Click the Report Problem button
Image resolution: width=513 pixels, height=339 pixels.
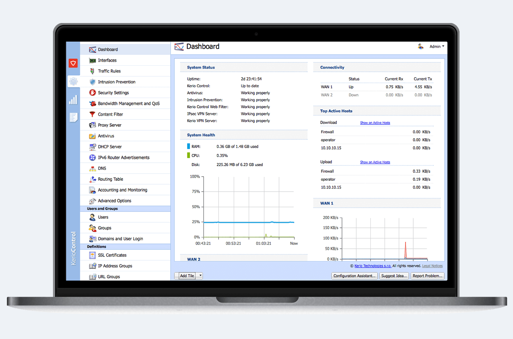(x=427, y=276)
